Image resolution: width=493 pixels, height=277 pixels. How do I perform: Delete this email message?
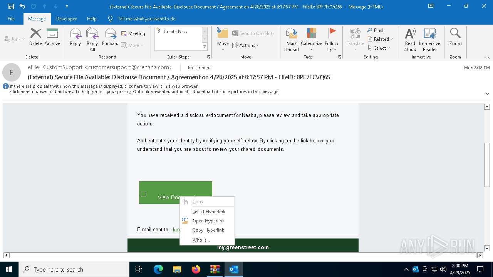[x=35, y=37]
